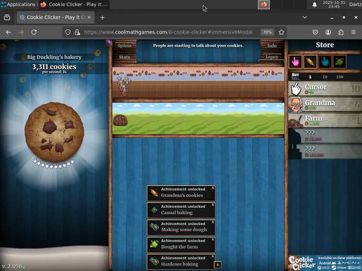Buy the pink cursor upgrade in store

pyautogui.click(x=296, y=62)
